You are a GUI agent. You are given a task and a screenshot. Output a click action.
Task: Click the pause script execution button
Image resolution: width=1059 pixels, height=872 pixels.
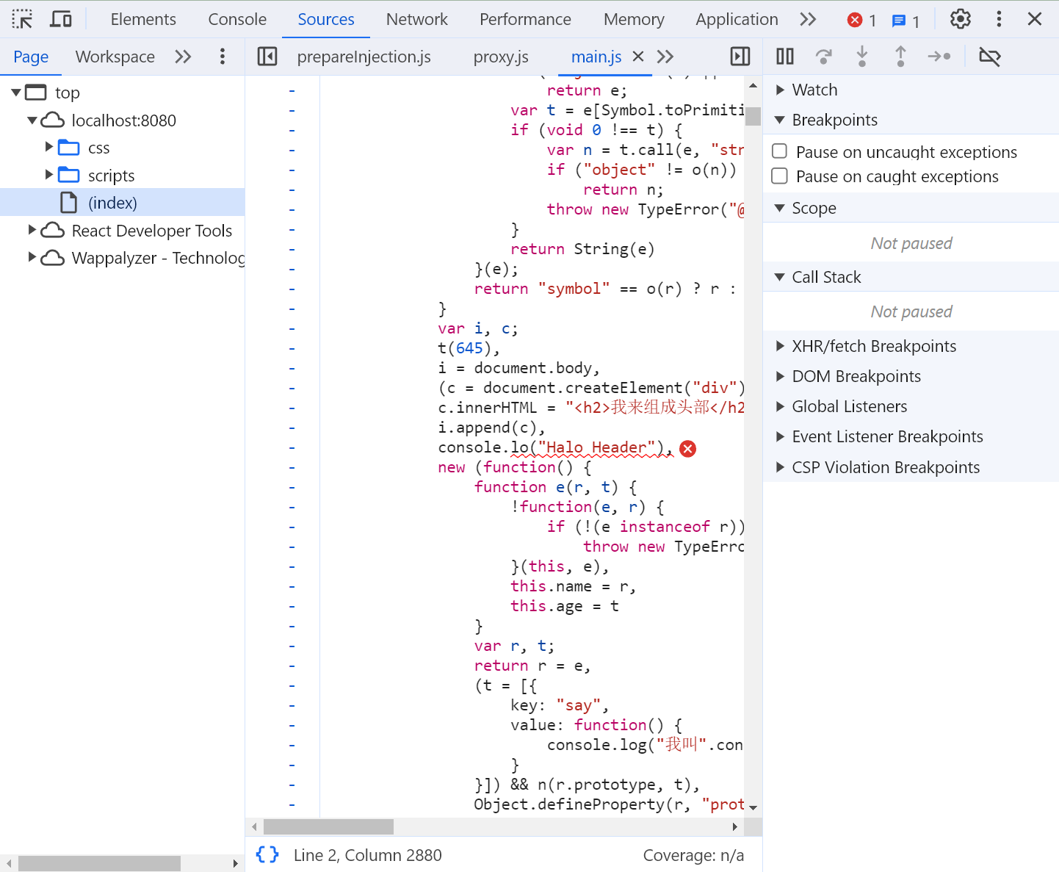[785, 57]
